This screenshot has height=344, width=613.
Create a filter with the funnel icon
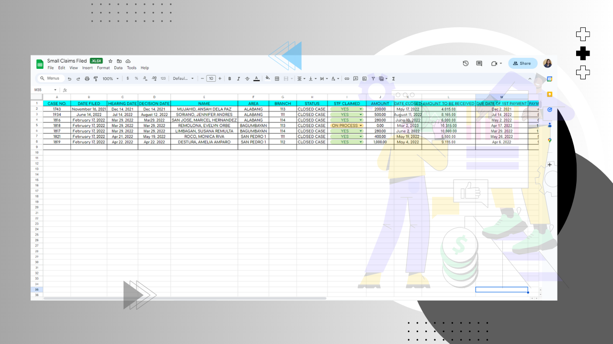coord(373,78)
